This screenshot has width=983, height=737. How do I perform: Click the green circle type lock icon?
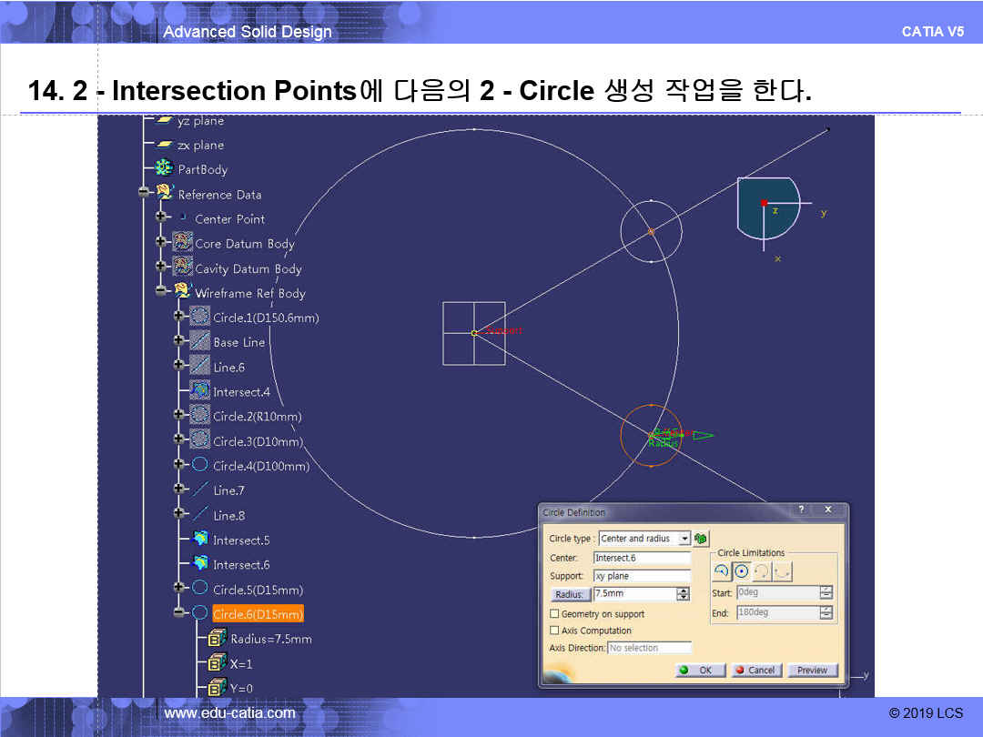point(701,539)
